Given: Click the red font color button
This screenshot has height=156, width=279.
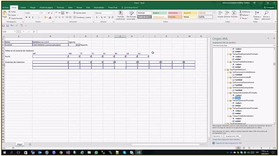Looking at the screenshot, I should point(50,17).
